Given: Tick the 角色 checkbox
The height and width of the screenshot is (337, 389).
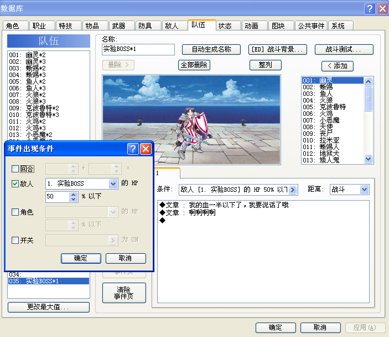Looking at the screenshot, I should [x=15, y=212].
